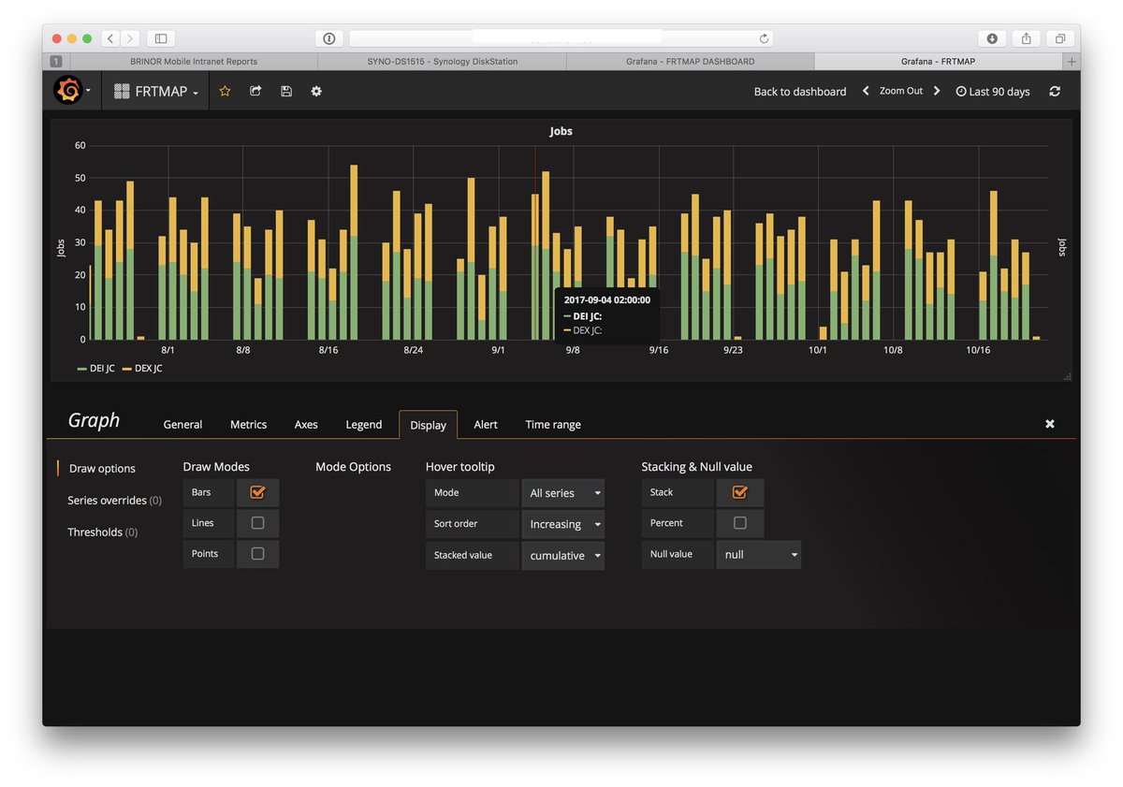Save the dashboard

tap(286, 91)
